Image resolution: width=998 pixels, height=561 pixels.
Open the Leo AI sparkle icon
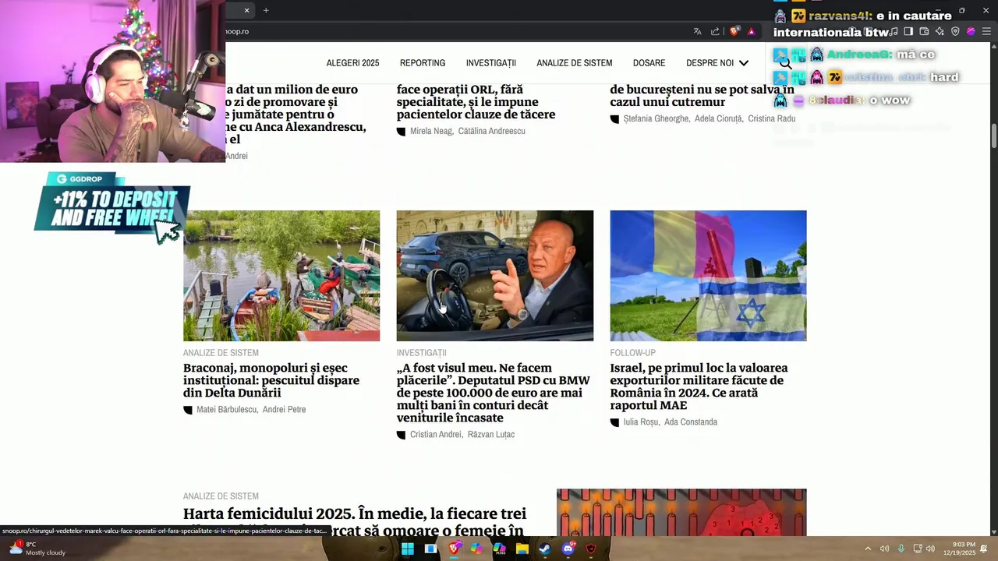coord(940,31)
